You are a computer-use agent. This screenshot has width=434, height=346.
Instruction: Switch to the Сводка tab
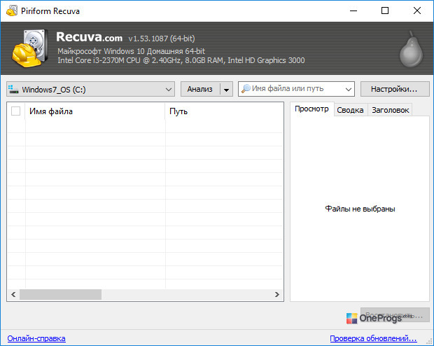[351, 110]
